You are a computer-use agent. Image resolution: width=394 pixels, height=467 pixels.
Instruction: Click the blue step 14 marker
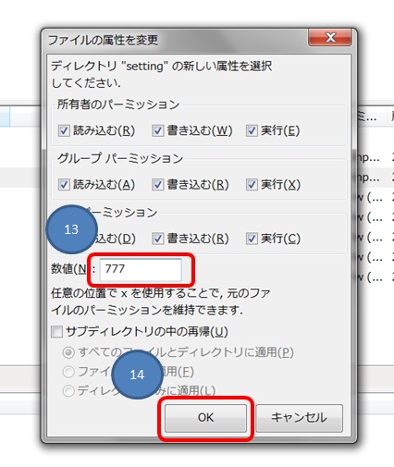[137, 375]
